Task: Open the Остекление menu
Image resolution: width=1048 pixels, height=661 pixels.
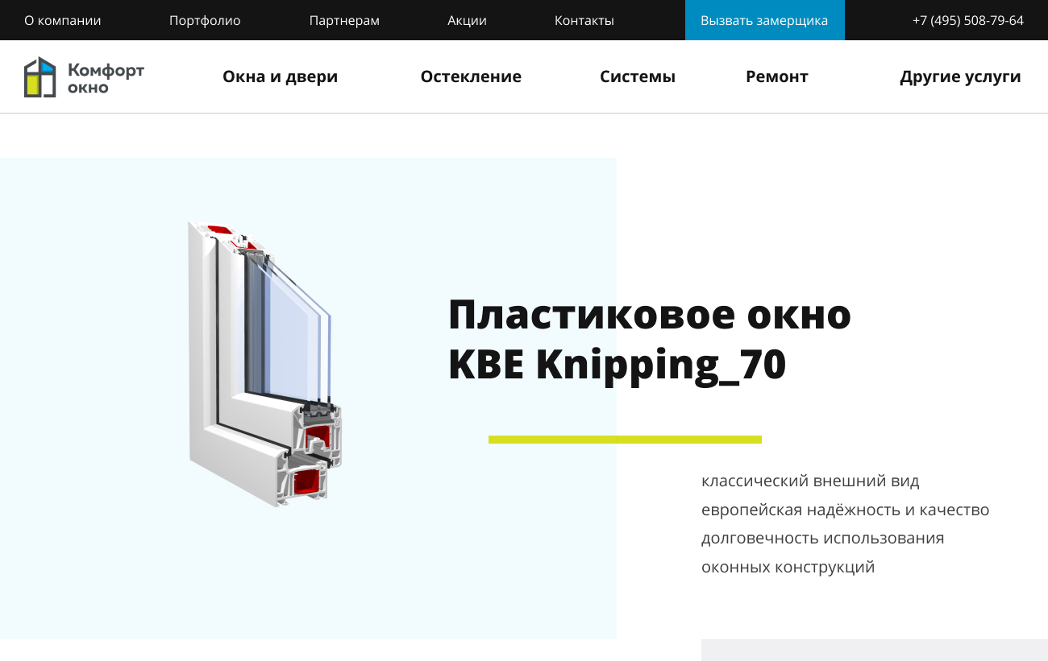Action: (471, 76)
